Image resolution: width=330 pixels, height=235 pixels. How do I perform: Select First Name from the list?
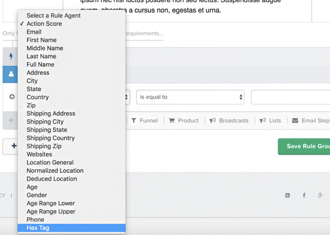pos(72,40)
